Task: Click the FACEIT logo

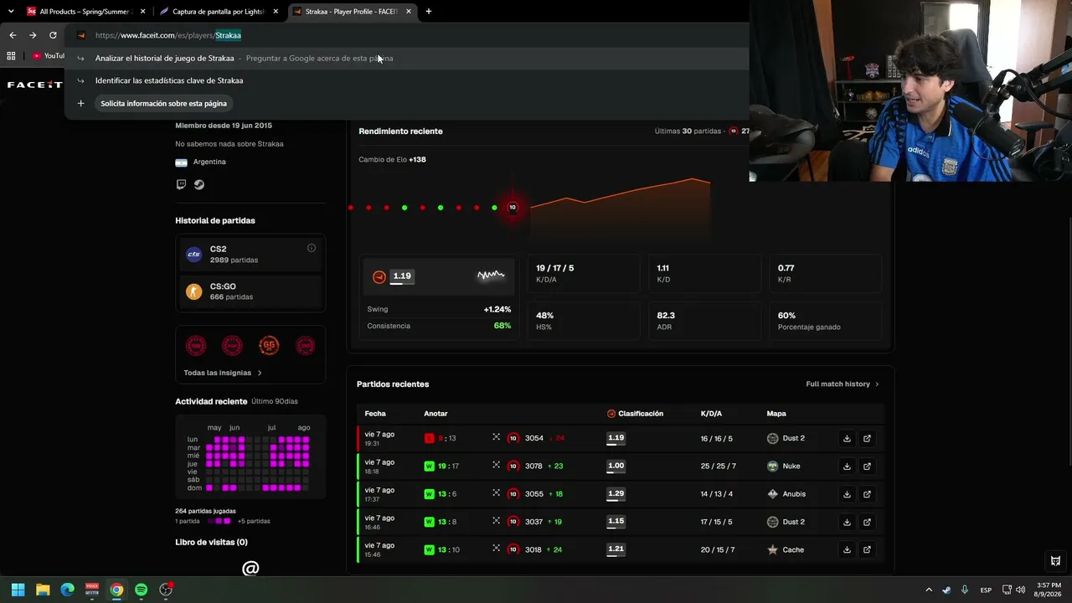Action: pyautogui.click(x=34, y=85)
